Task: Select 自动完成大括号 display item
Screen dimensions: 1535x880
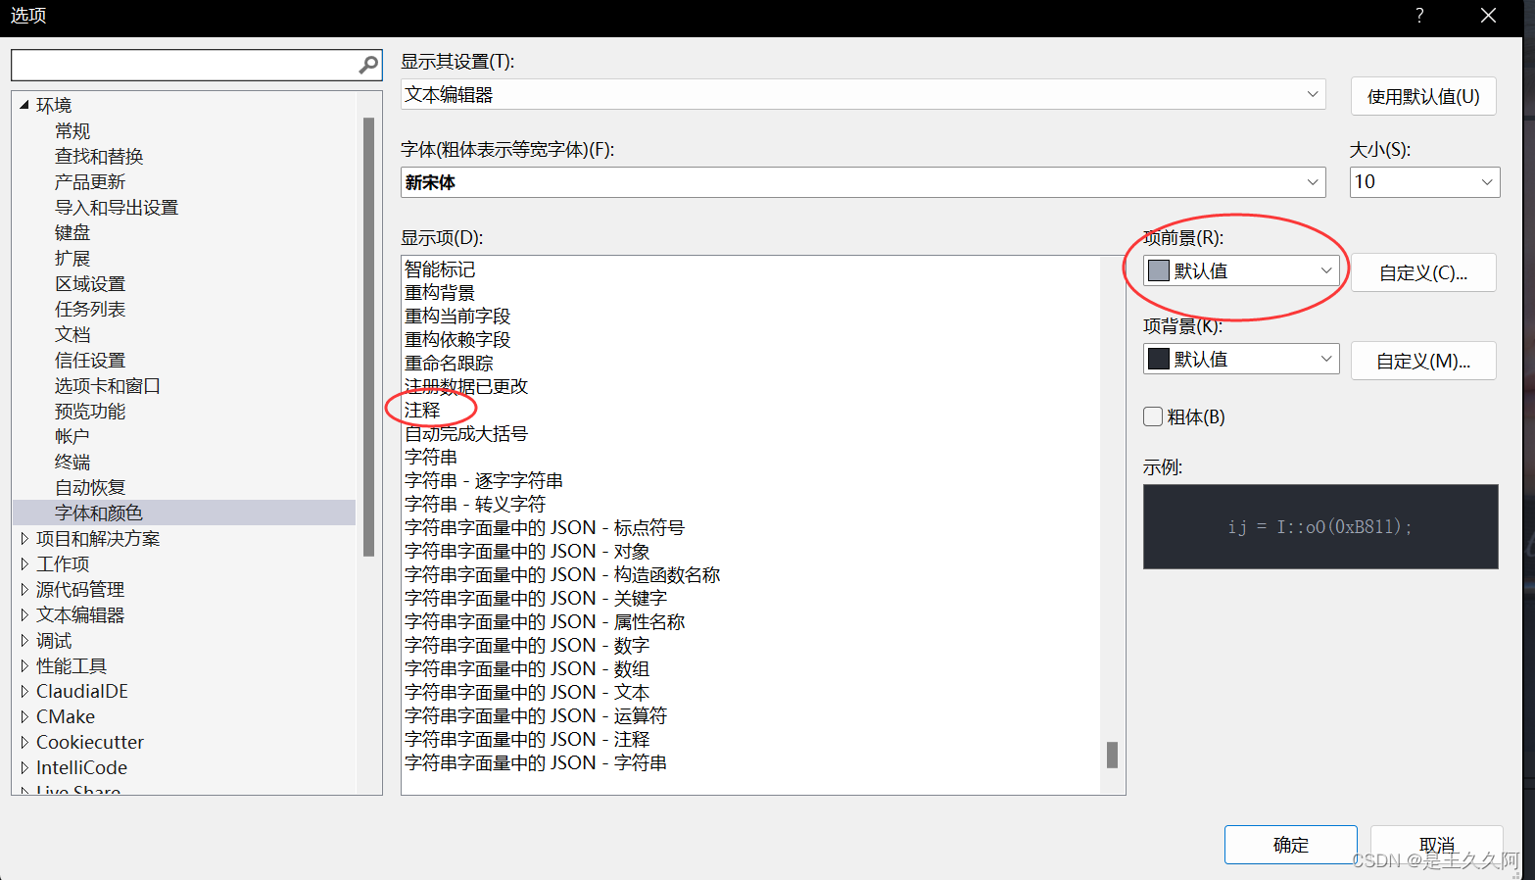Action: point(466,433)
